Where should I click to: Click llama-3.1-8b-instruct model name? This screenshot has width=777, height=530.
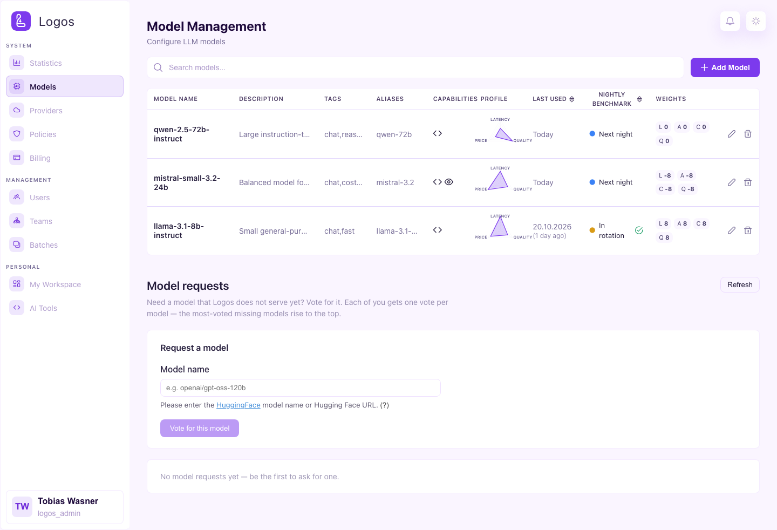click(x=179, y=230)
